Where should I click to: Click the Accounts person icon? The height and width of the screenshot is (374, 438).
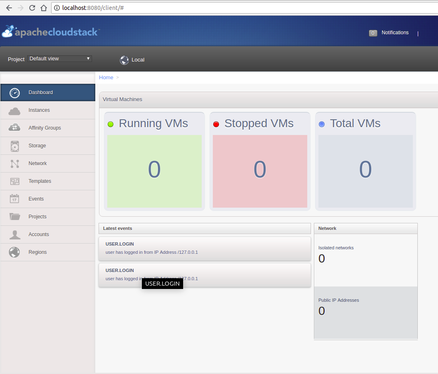point(15,235)
